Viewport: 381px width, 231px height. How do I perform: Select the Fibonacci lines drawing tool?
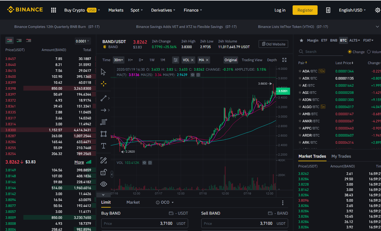pyautogui.click(x=104, y=122)
